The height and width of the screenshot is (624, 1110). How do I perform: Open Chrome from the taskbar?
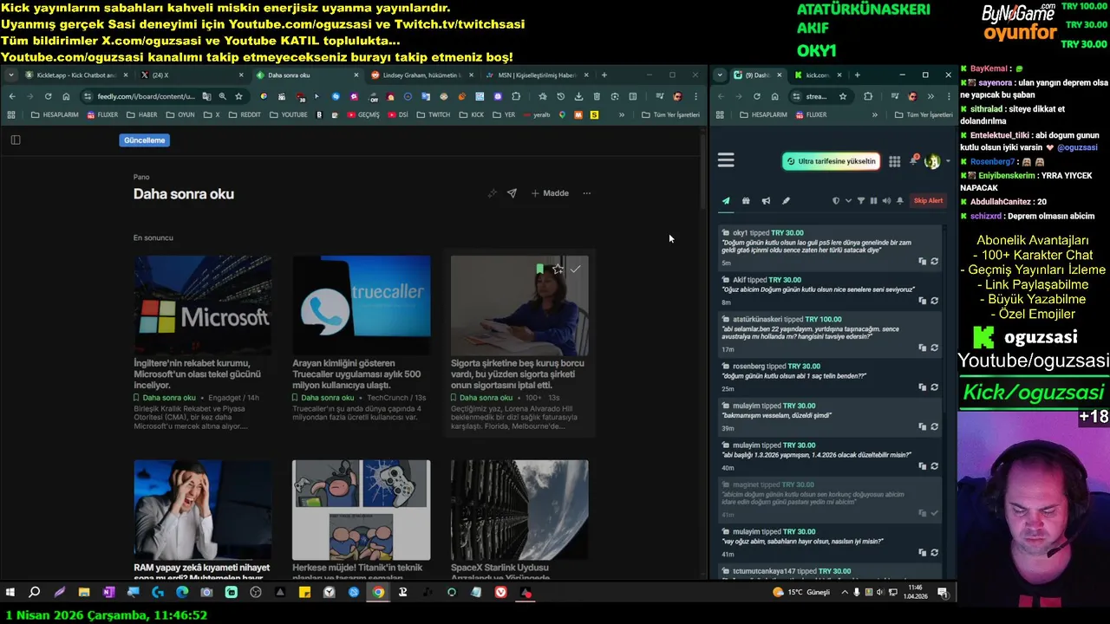[x=378, y=593]
